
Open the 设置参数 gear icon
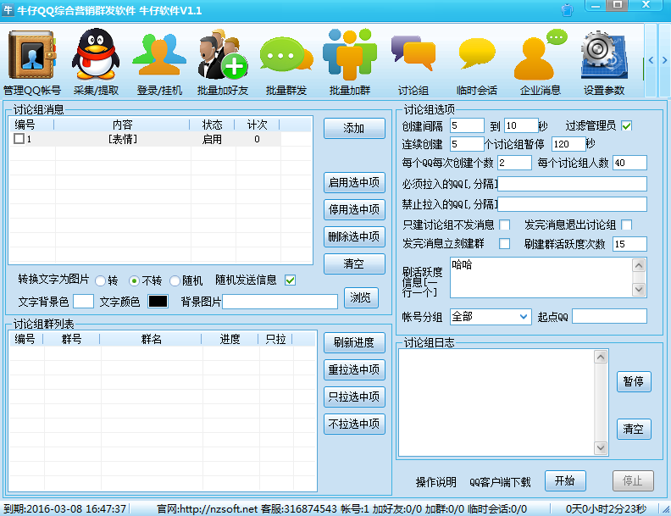tap(604, 55)
